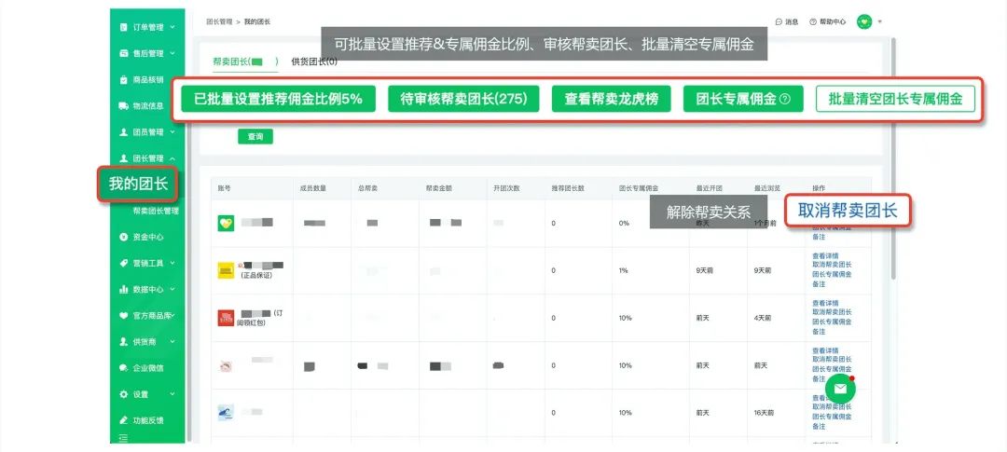This screenshot has height=452, width=1007.
Task: Click the 物流信息 truck icon
Action: click(124, 106)
